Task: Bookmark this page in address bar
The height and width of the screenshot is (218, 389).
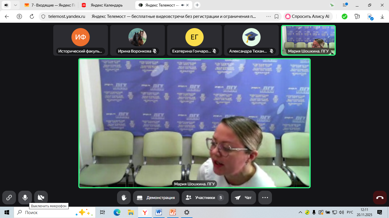Action: coord(277,16)
